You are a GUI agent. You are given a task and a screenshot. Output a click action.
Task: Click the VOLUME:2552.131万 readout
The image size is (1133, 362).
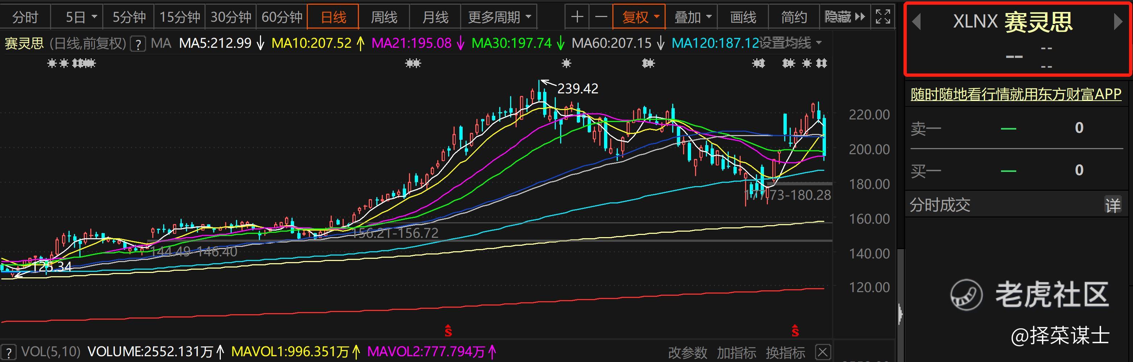point(150,352)
